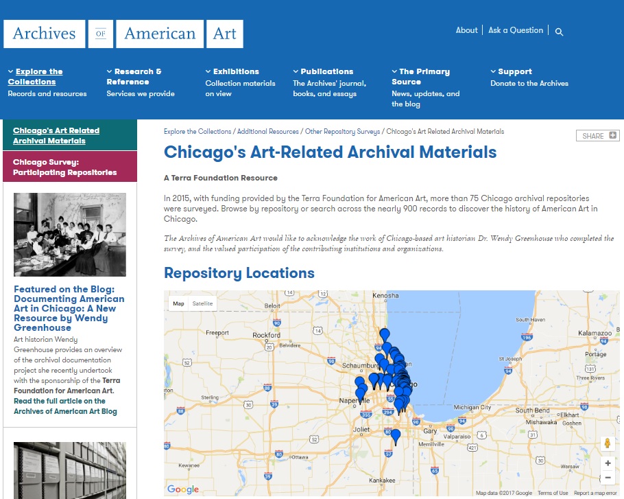Viewport: 624px width, 499px height.
Task: Click the Kankakee label on the map
Action: coord(382,480)
